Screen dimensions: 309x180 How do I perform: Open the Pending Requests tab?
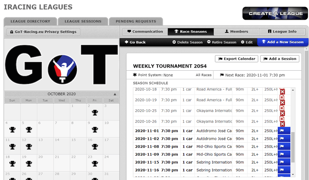point(136,21)
